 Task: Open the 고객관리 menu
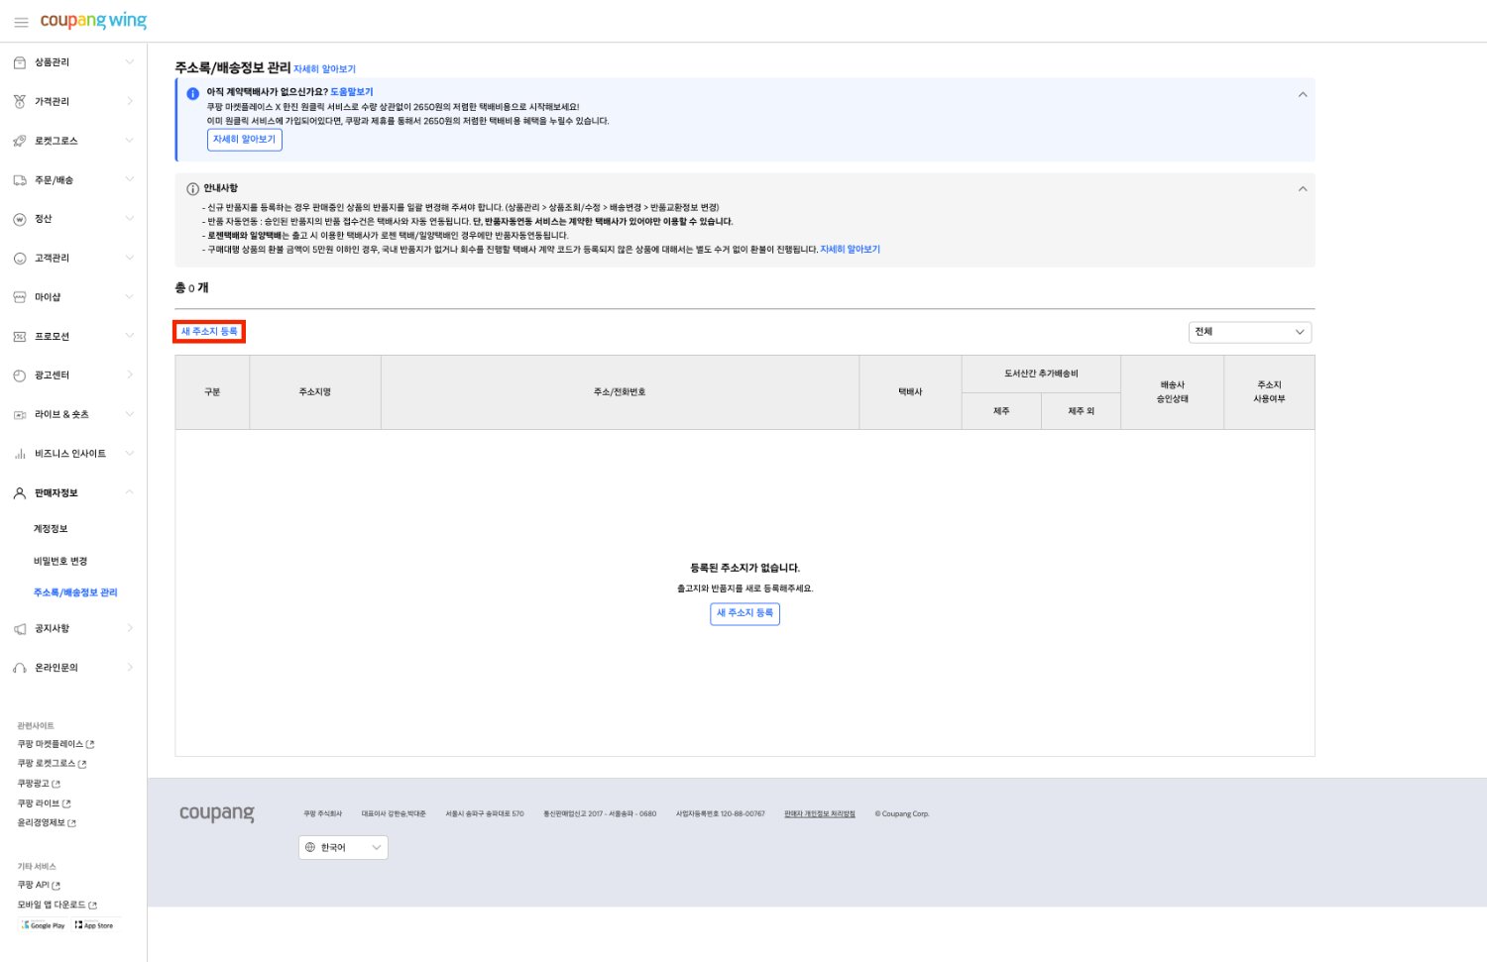click(73, 258)
